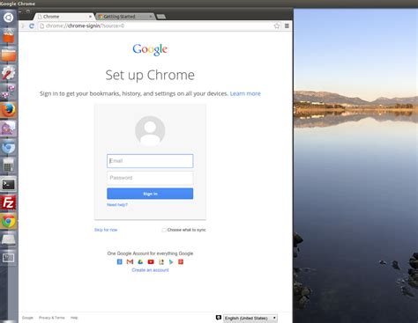This screenshot has width=418, height=323.
Task: Click the profile avatar placeholder
Action: (x=150, y=131)
